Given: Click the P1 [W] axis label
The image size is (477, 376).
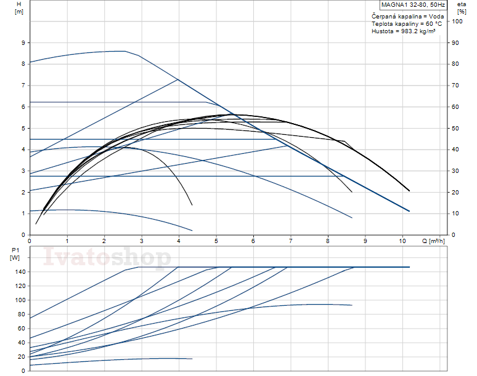Looking at the screenshot, I should (x=15, y=254).
